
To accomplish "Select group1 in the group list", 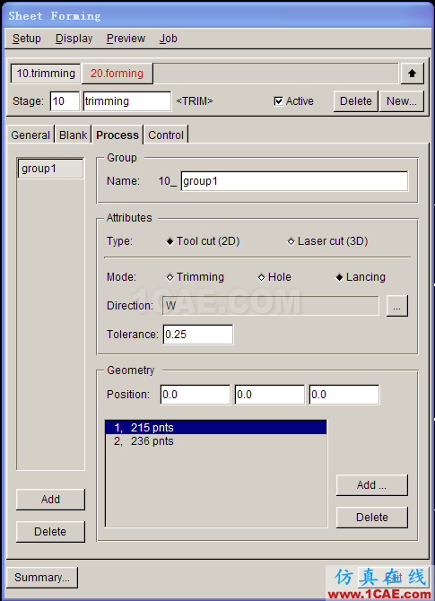I will (50, 169).
